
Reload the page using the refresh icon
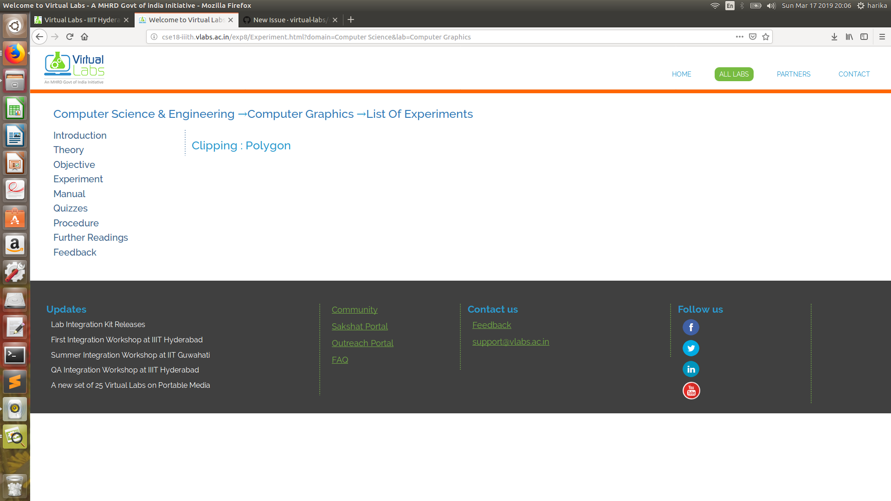pyautogui.click(x=70, y=37)
